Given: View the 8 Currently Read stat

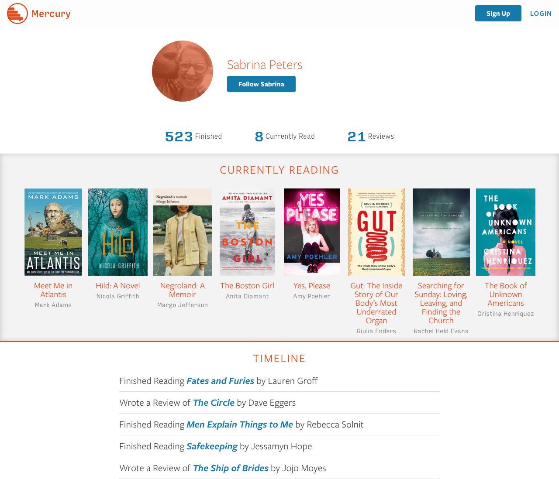Looking at the screenshot, I should coord(285,137).
